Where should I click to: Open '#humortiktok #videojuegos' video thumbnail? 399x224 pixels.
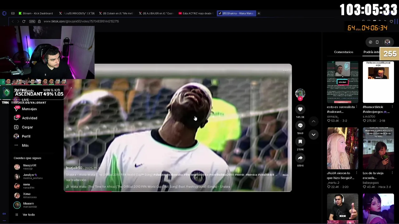pos(378,82)
